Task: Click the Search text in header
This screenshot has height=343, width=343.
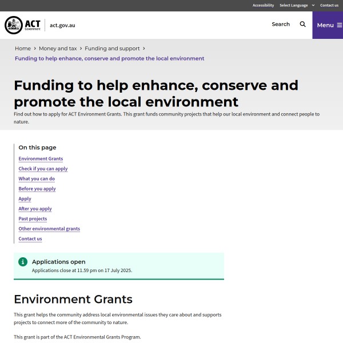Action: (x=280, y=25)
